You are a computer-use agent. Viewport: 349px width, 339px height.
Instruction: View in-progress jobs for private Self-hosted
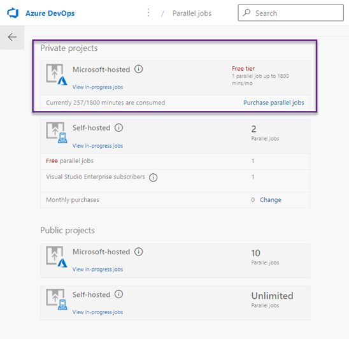pos(97,146)
